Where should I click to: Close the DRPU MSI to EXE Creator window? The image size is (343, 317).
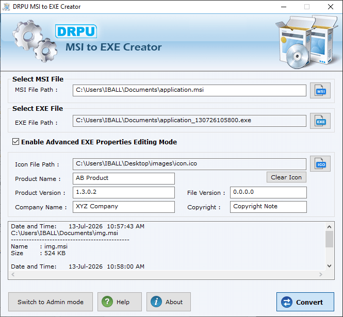331,7
